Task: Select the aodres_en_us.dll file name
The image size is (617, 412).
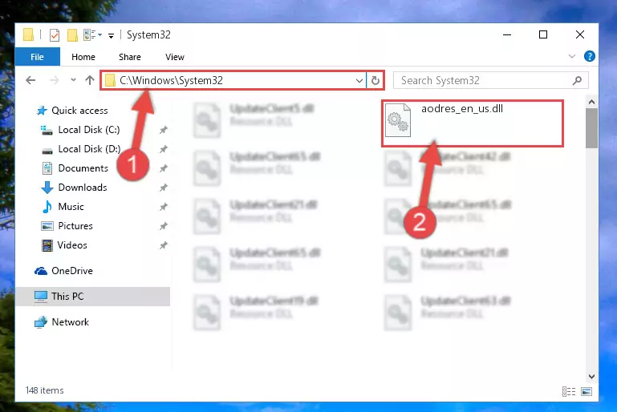Action: (462, 108)
